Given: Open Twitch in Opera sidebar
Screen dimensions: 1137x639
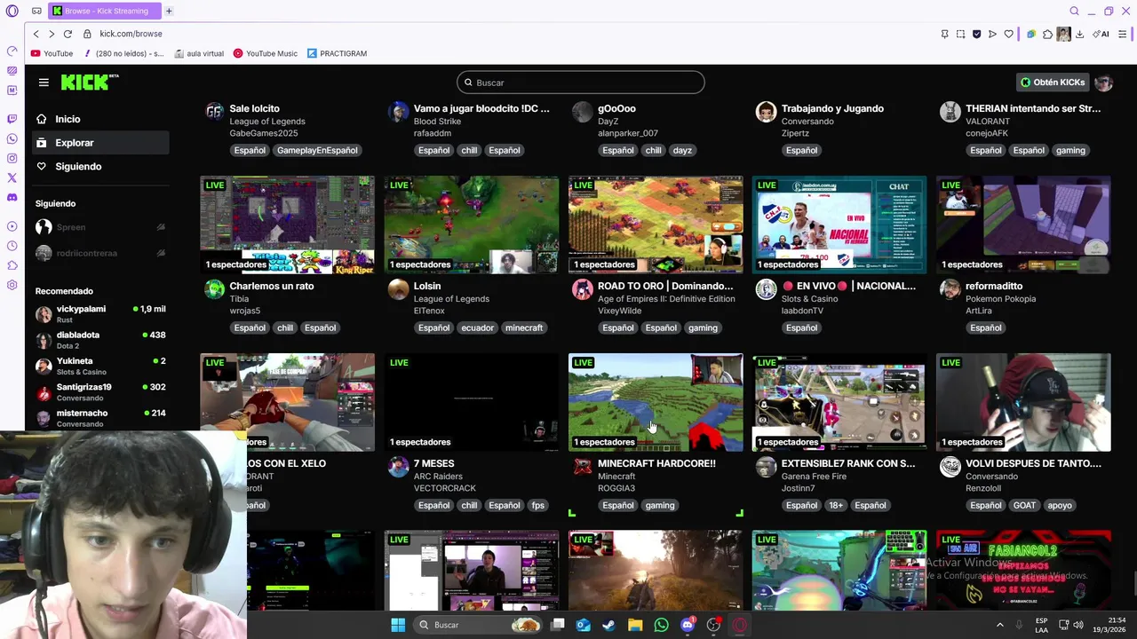Looking at the screenshot, I should pyautogui.click(x=12, y=118).
